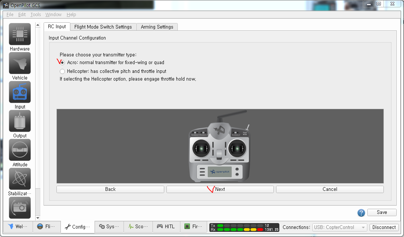Switch to the Welcome workspace tab
Image resolution: width=404 pixels, height=237 pixels.
(x=18, y=226)
